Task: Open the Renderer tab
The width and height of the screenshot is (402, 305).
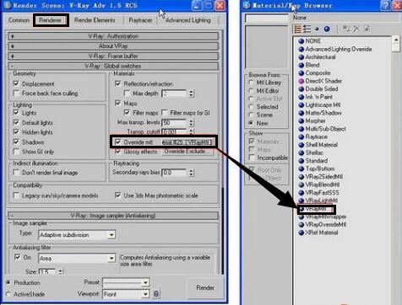Action: pos(51,20)
